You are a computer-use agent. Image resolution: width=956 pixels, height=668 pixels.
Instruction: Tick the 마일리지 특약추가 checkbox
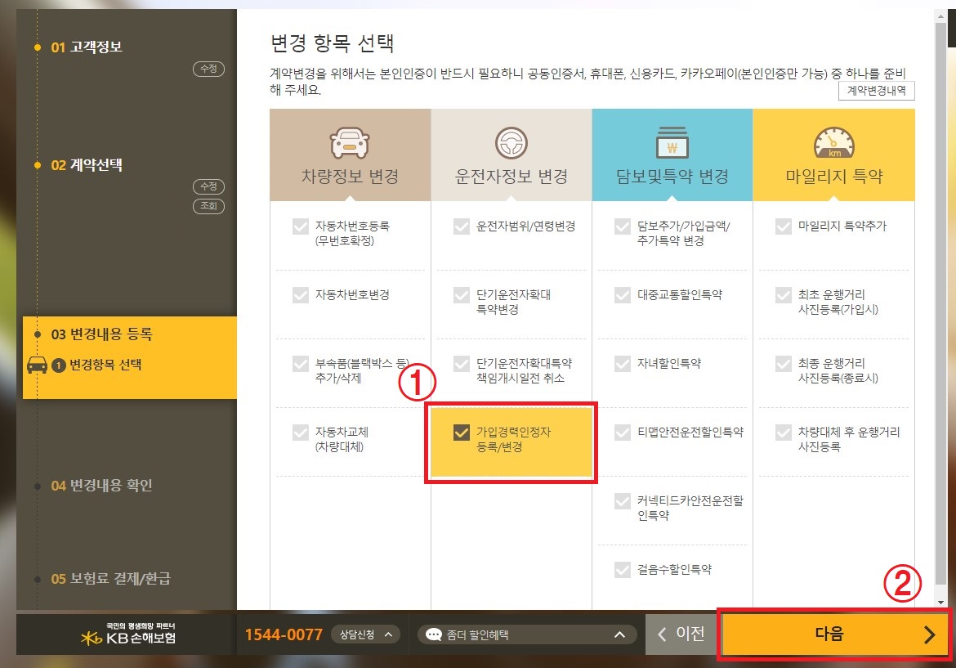click(x=784, y=226)
